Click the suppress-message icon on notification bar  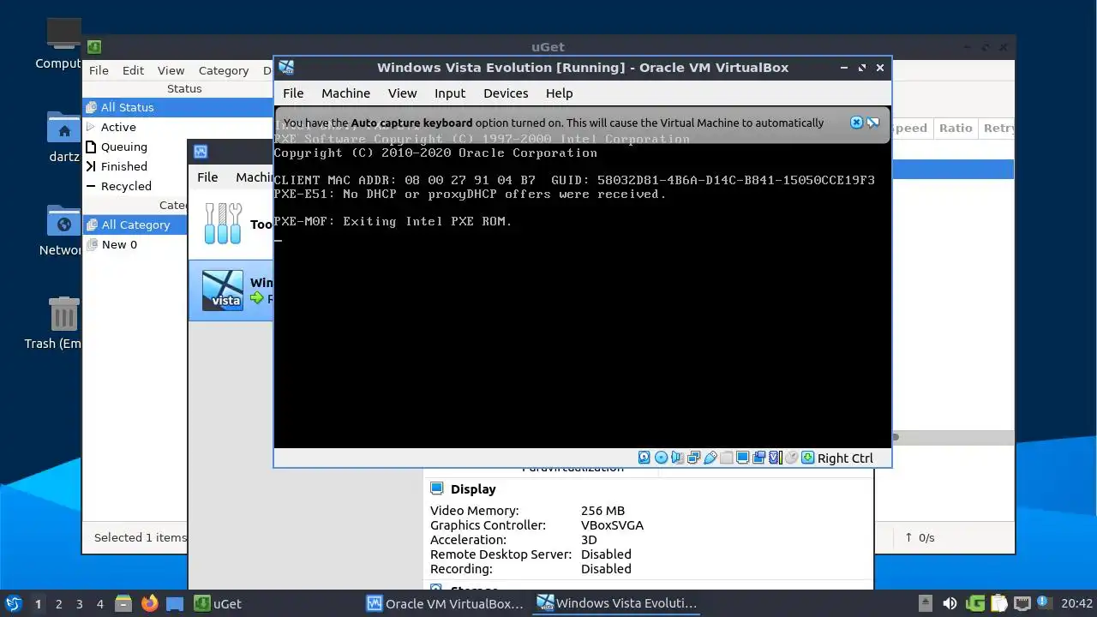[872, 123]
